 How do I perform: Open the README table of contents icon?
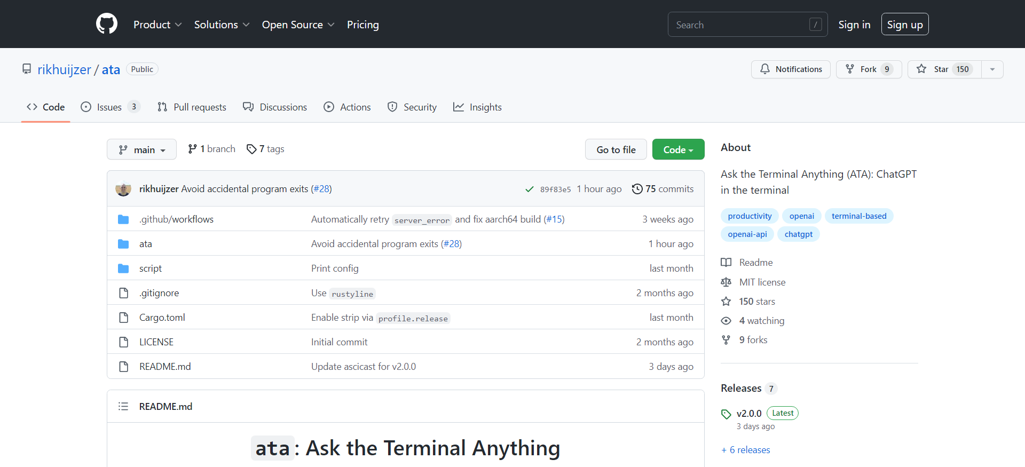point(123,407)
